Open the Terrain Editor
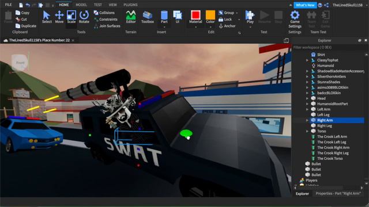The image size is (369, 207). tap(131, 17)
